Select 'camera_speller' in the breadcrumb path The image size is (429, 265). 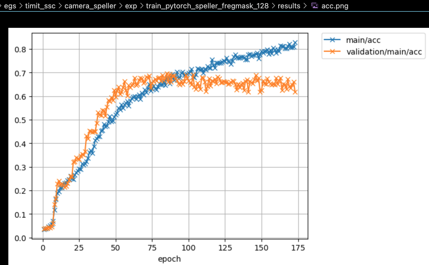coord(90,6)
